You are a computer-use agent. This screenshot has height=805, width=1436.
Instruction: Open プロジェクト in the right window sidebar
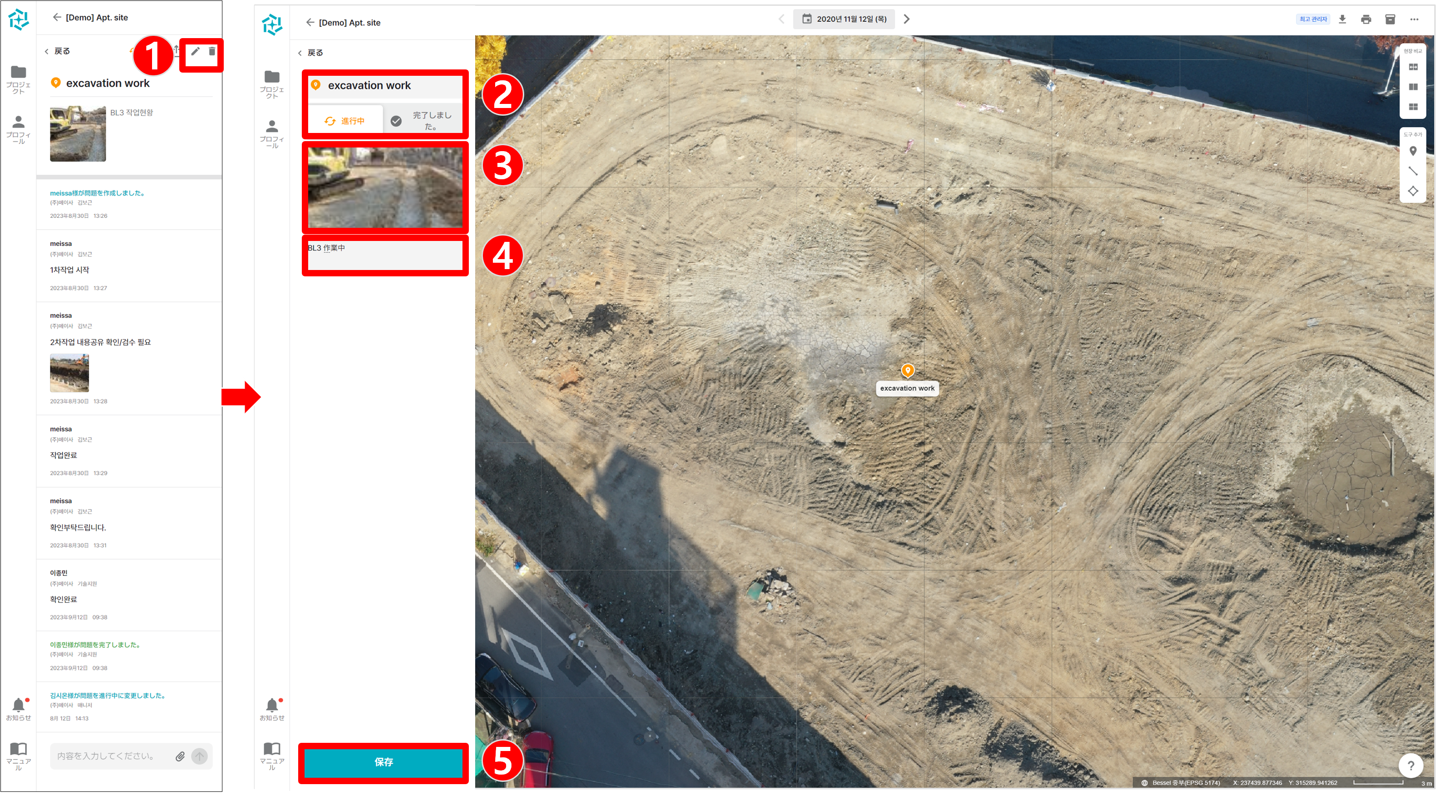(272, 84)
